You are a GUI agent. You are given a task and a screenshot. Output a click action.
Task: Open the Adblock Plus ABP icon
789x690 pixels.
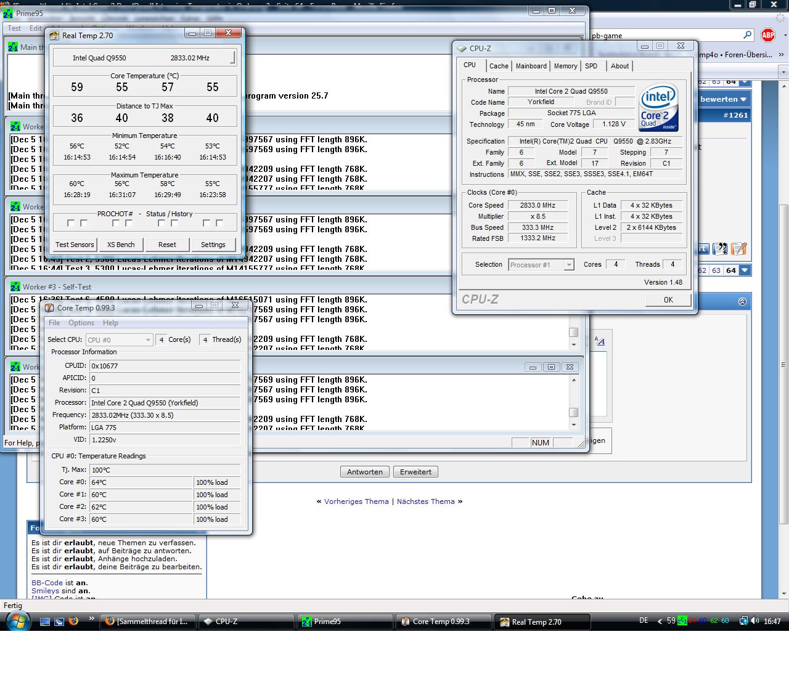(767, 35)
